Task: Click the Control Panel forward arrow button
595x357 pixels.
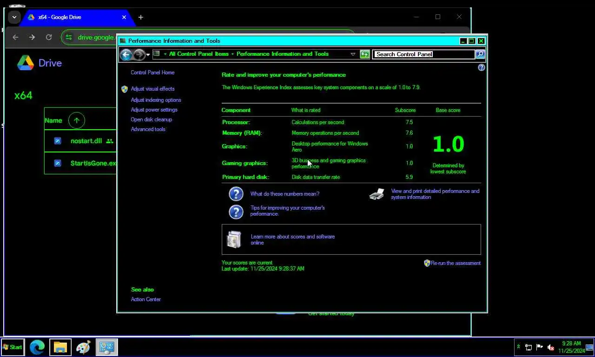Action: pos(139,54)
